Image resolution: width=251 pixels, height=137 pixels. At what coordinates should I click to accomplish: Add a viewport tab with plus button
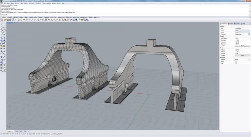click(x=28, y=131)
